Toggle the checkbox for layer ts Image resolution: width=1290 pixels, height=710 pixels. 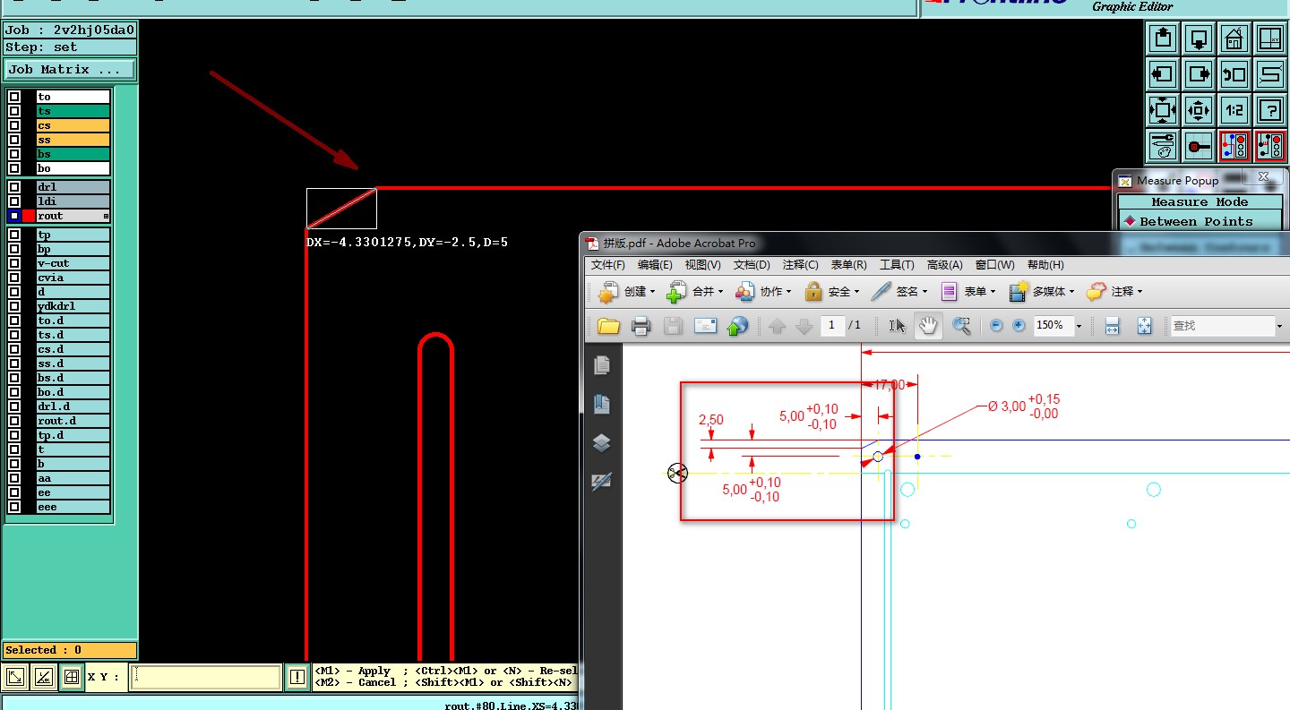pos(14,111)
